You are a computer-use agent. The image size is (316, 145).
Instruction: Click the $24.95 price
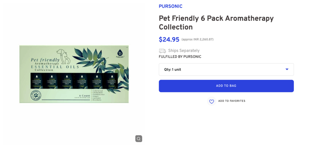coord(169,39)
